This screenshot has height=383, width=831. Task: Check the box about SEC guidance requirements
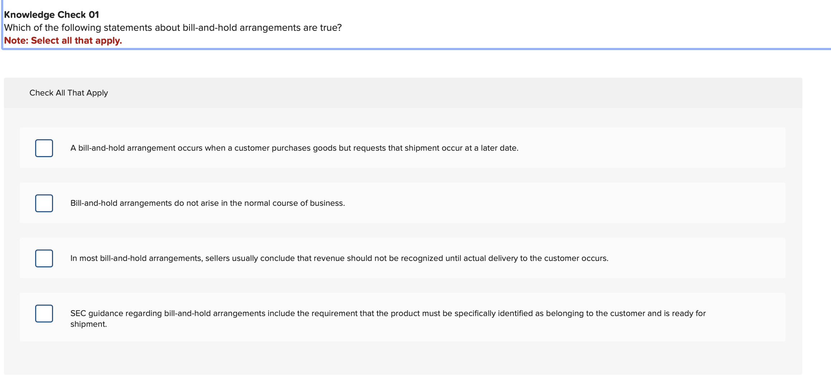tap(44, 313)
